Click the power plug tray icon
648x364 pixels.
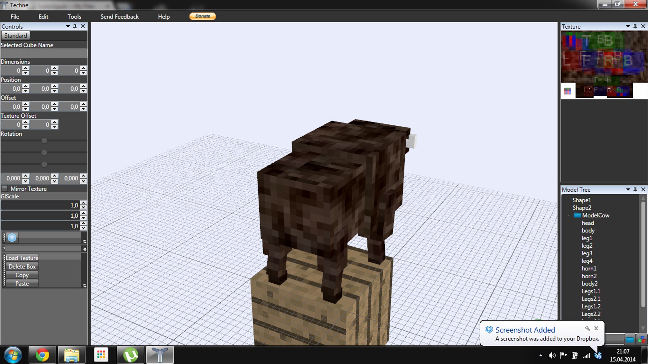coord(574,355)
